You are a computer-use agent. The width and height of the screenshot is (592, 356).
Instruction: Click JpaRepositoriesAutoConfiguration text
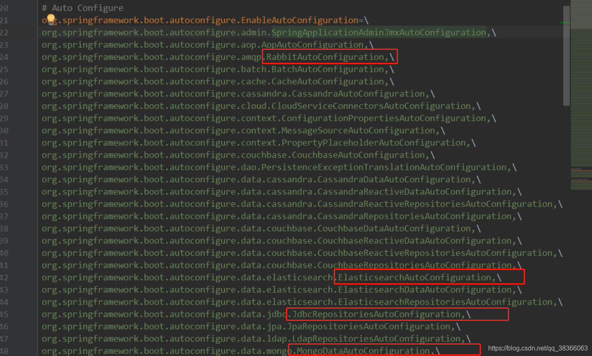(369, 326)
